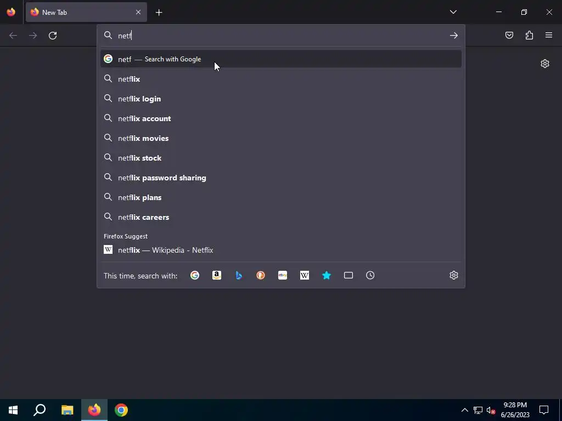Click the muted volume tray icon
The width and height of the screenshot is (562, 421).
point(491,410)
